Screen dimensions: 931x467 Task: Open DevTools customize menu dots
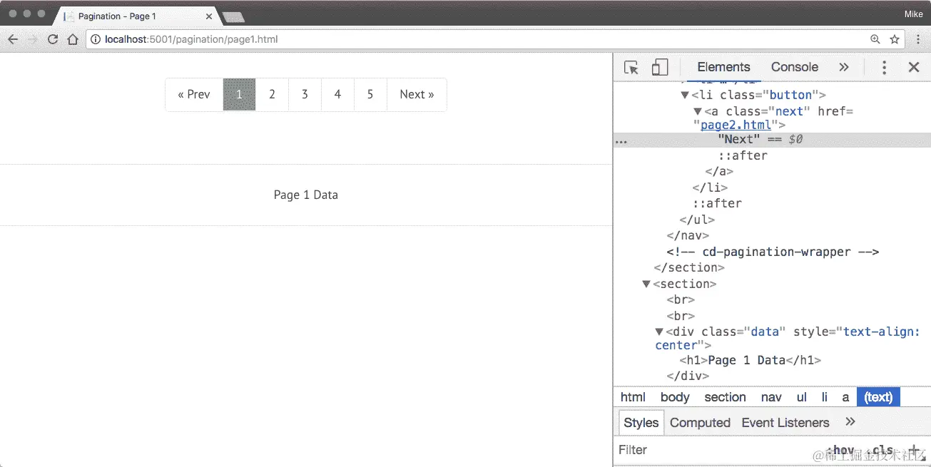pos(884,67)
